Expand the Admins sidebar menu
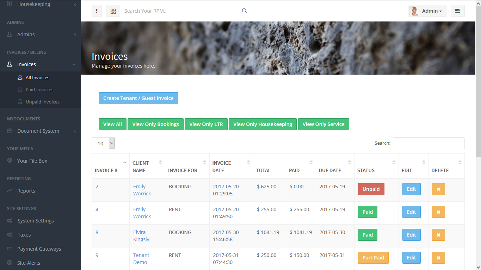 coord(41,34)
